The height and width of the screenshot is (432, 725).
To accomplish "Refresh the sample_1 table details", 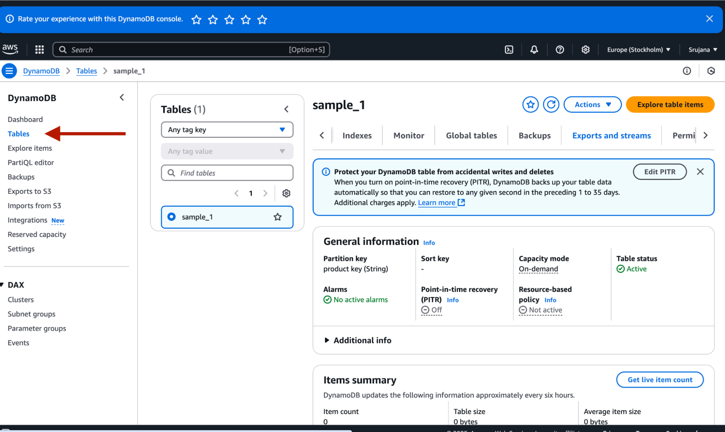I will click(551, 105).
